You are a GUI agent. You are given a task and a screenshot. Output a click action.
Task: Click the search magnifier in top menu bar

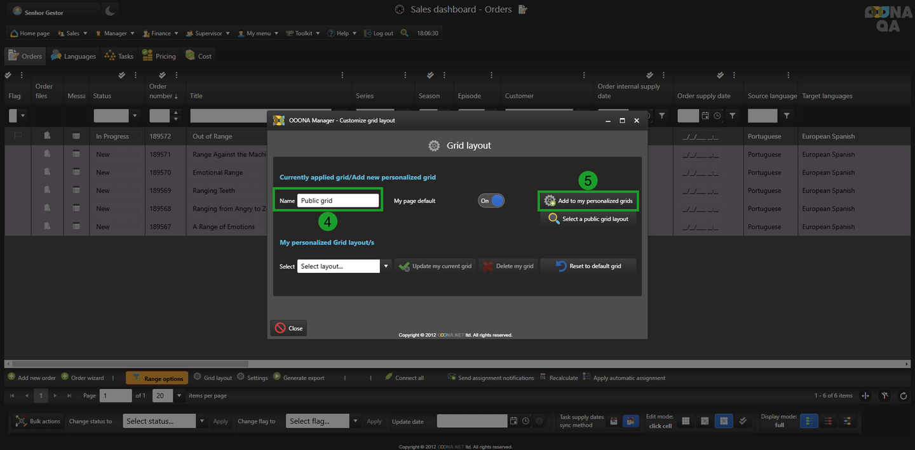point(405,33)
